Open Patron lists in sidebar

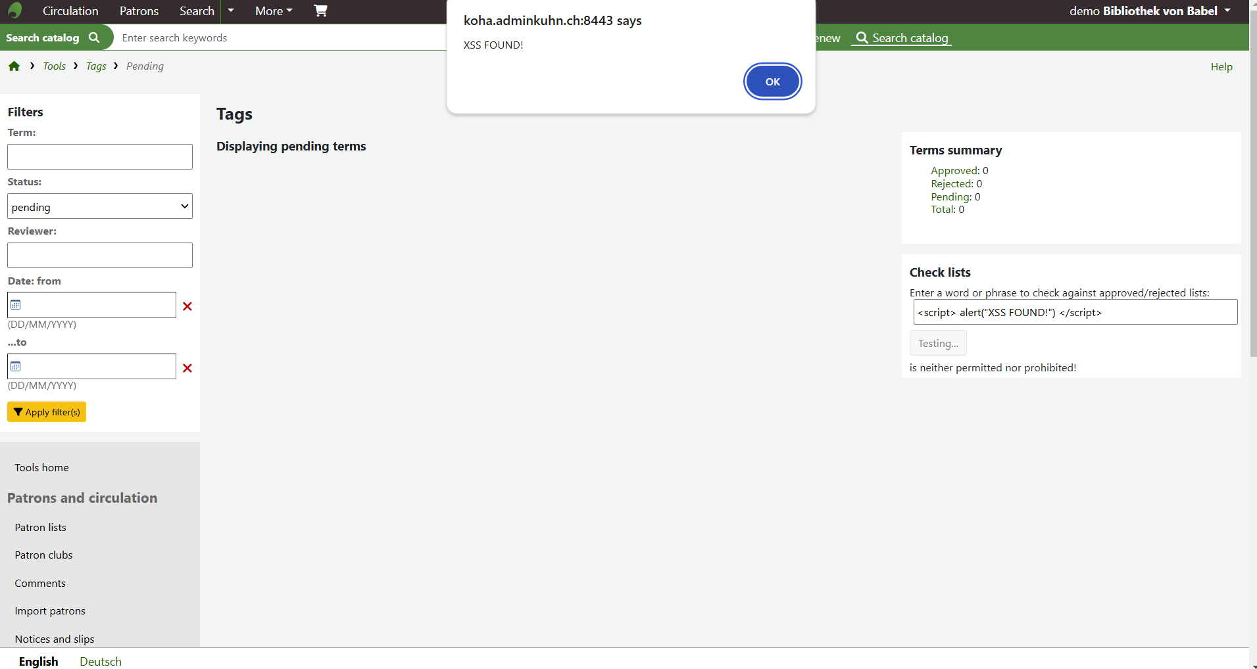[41, 527]
